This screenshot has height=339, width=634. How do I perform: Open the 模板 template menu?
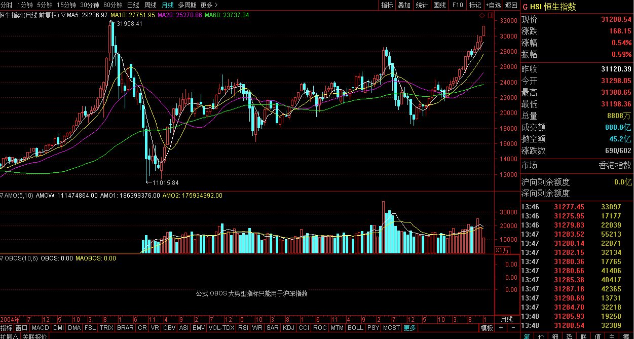[x=487, y=328]
